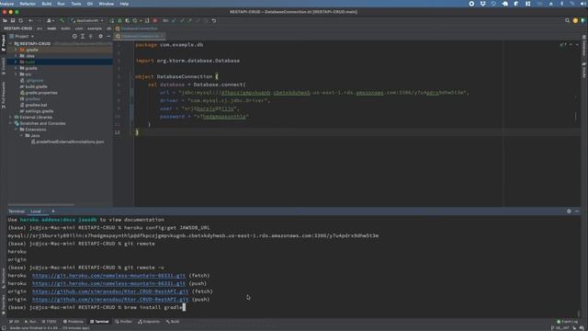Viewport: 588px width, 331px height.
Task: Click Select Opened File target icon
Action: click(74, 37)
